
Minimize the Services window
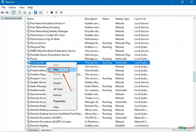[173, 2]
